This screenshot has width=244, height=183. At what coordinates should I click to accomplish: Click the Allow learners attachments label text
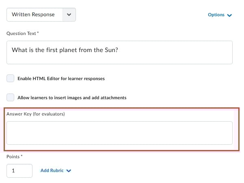(x=72, y=98)
